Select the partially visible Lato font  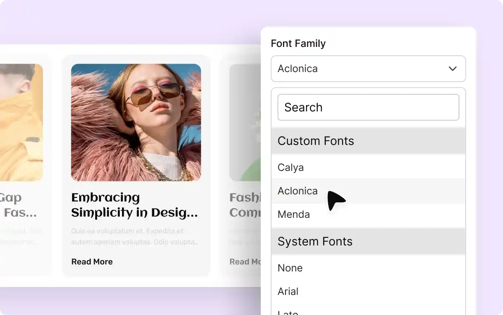point(288,312)
